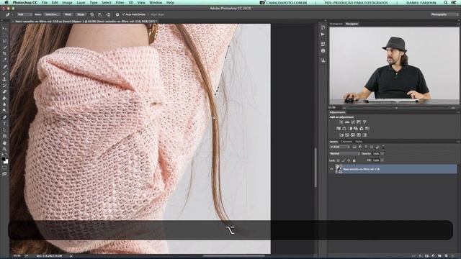Viewport: 461px width, 259px height.
Task: Open the Photoshop CC application menu
Action: pos(25,3)
